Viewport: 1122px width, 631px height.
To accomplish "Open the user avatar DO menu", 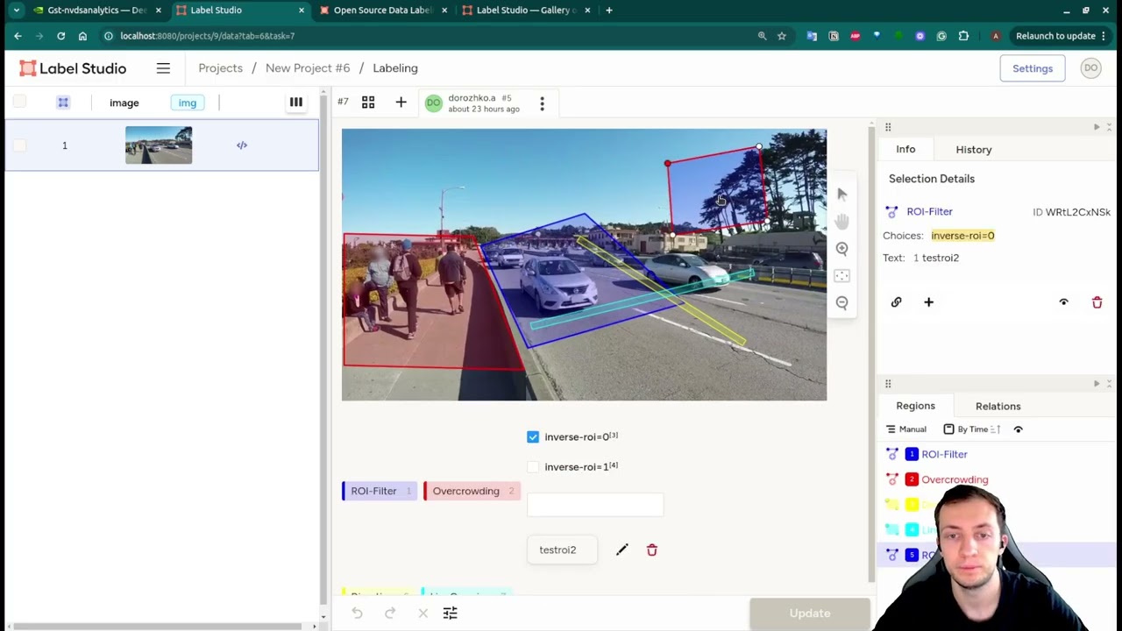I will pos(1090,68).
